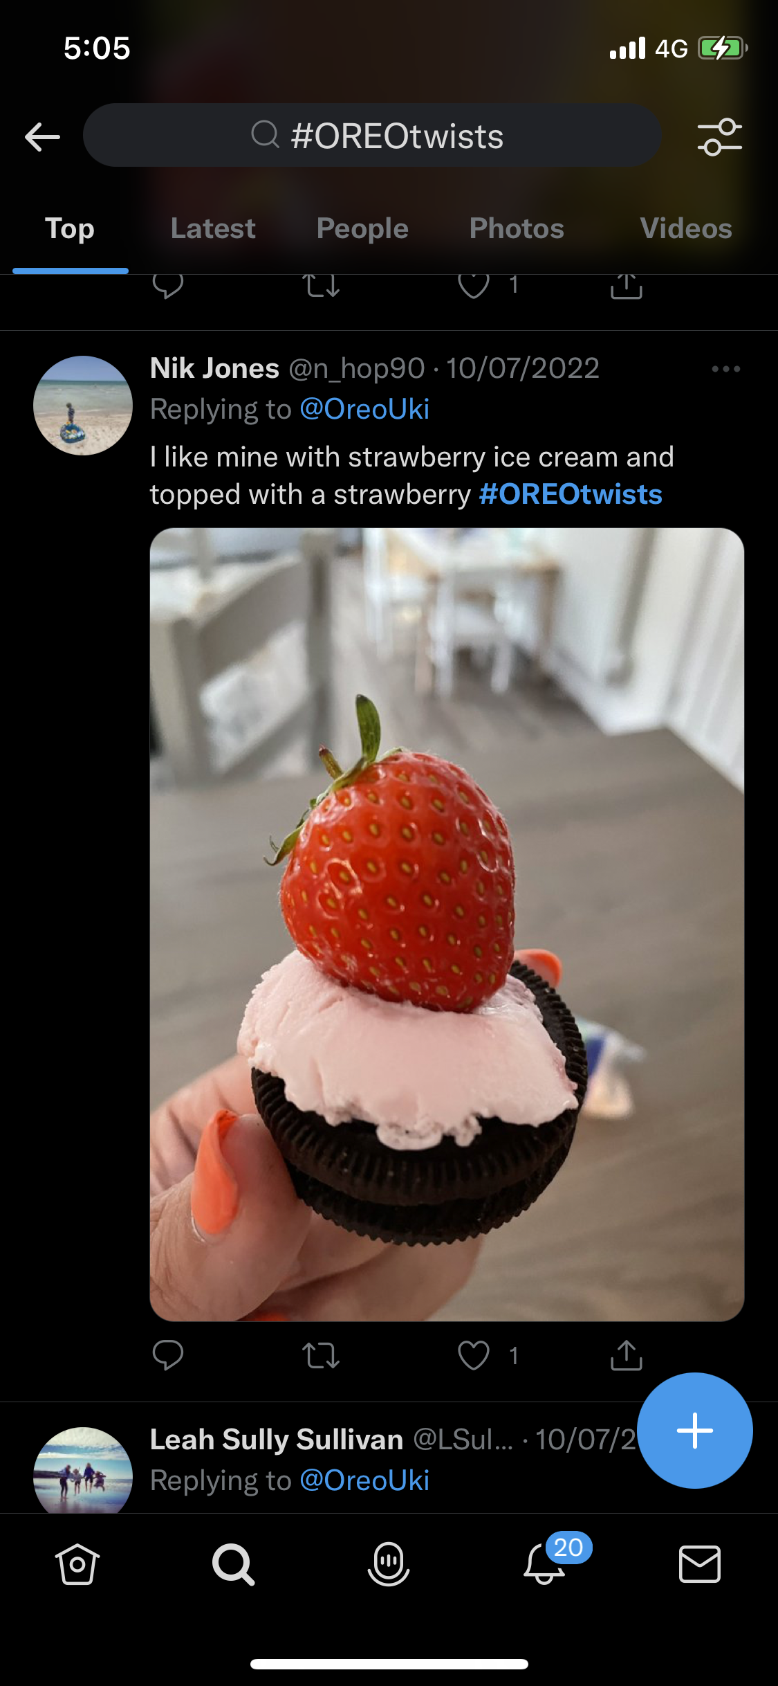Reply to Nik Jones's tweet
The width and height of the screenshot is (778, 1686).
point(167,1355)
